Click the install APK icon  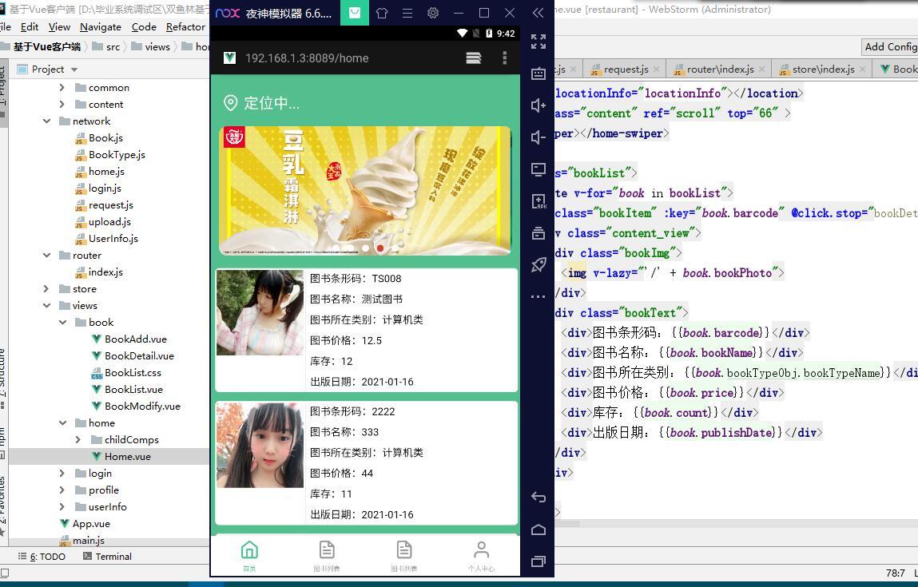(x=538, y=201)
